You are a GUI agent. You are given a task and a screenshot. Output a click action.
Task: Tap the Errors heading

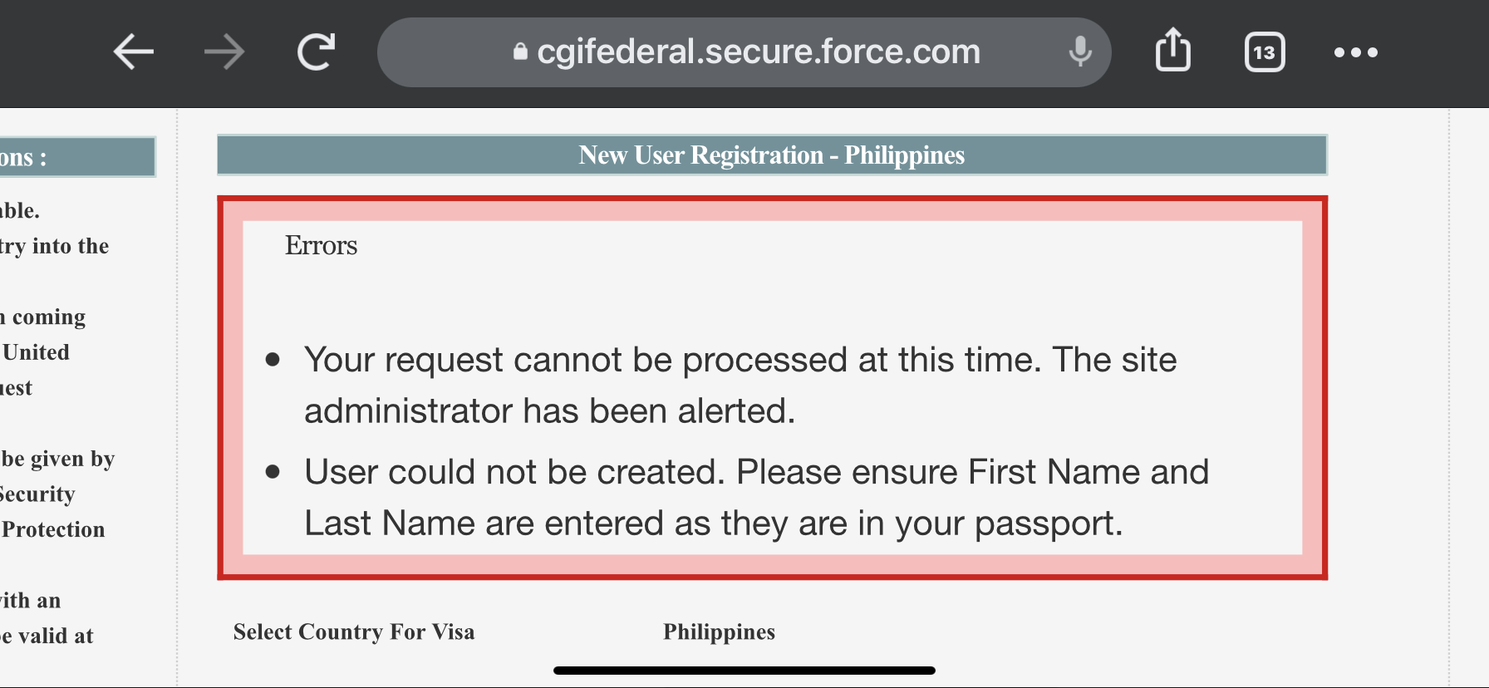pos(321,245)
